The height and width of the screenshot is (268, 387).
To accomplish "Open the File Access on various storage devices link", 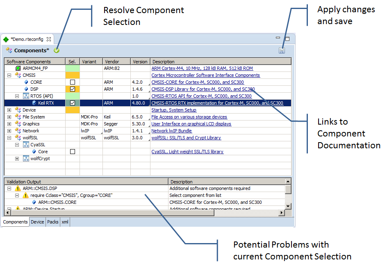I will pos(189,117).
